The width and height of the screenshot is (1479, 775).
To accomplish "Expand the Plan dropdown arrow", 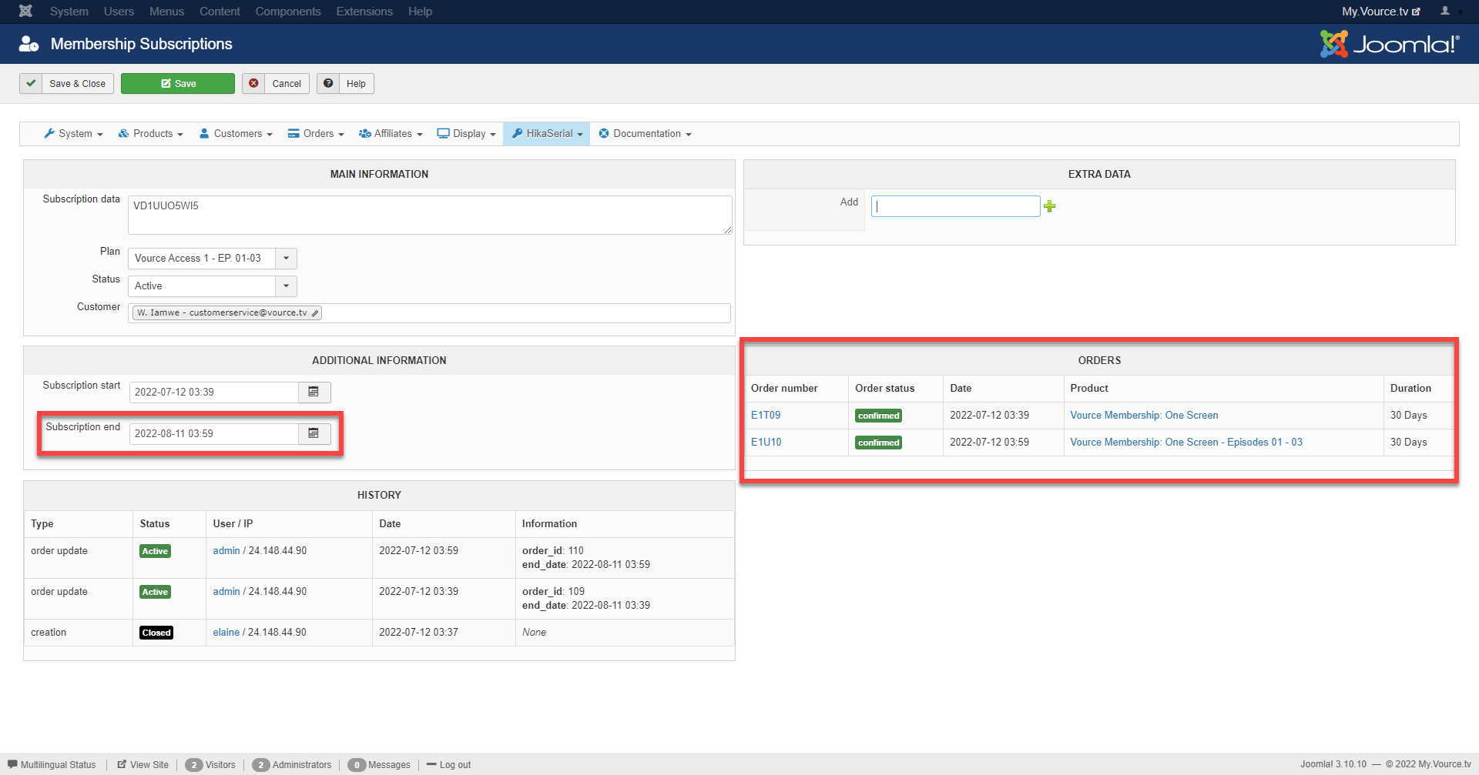I will 286,259.
